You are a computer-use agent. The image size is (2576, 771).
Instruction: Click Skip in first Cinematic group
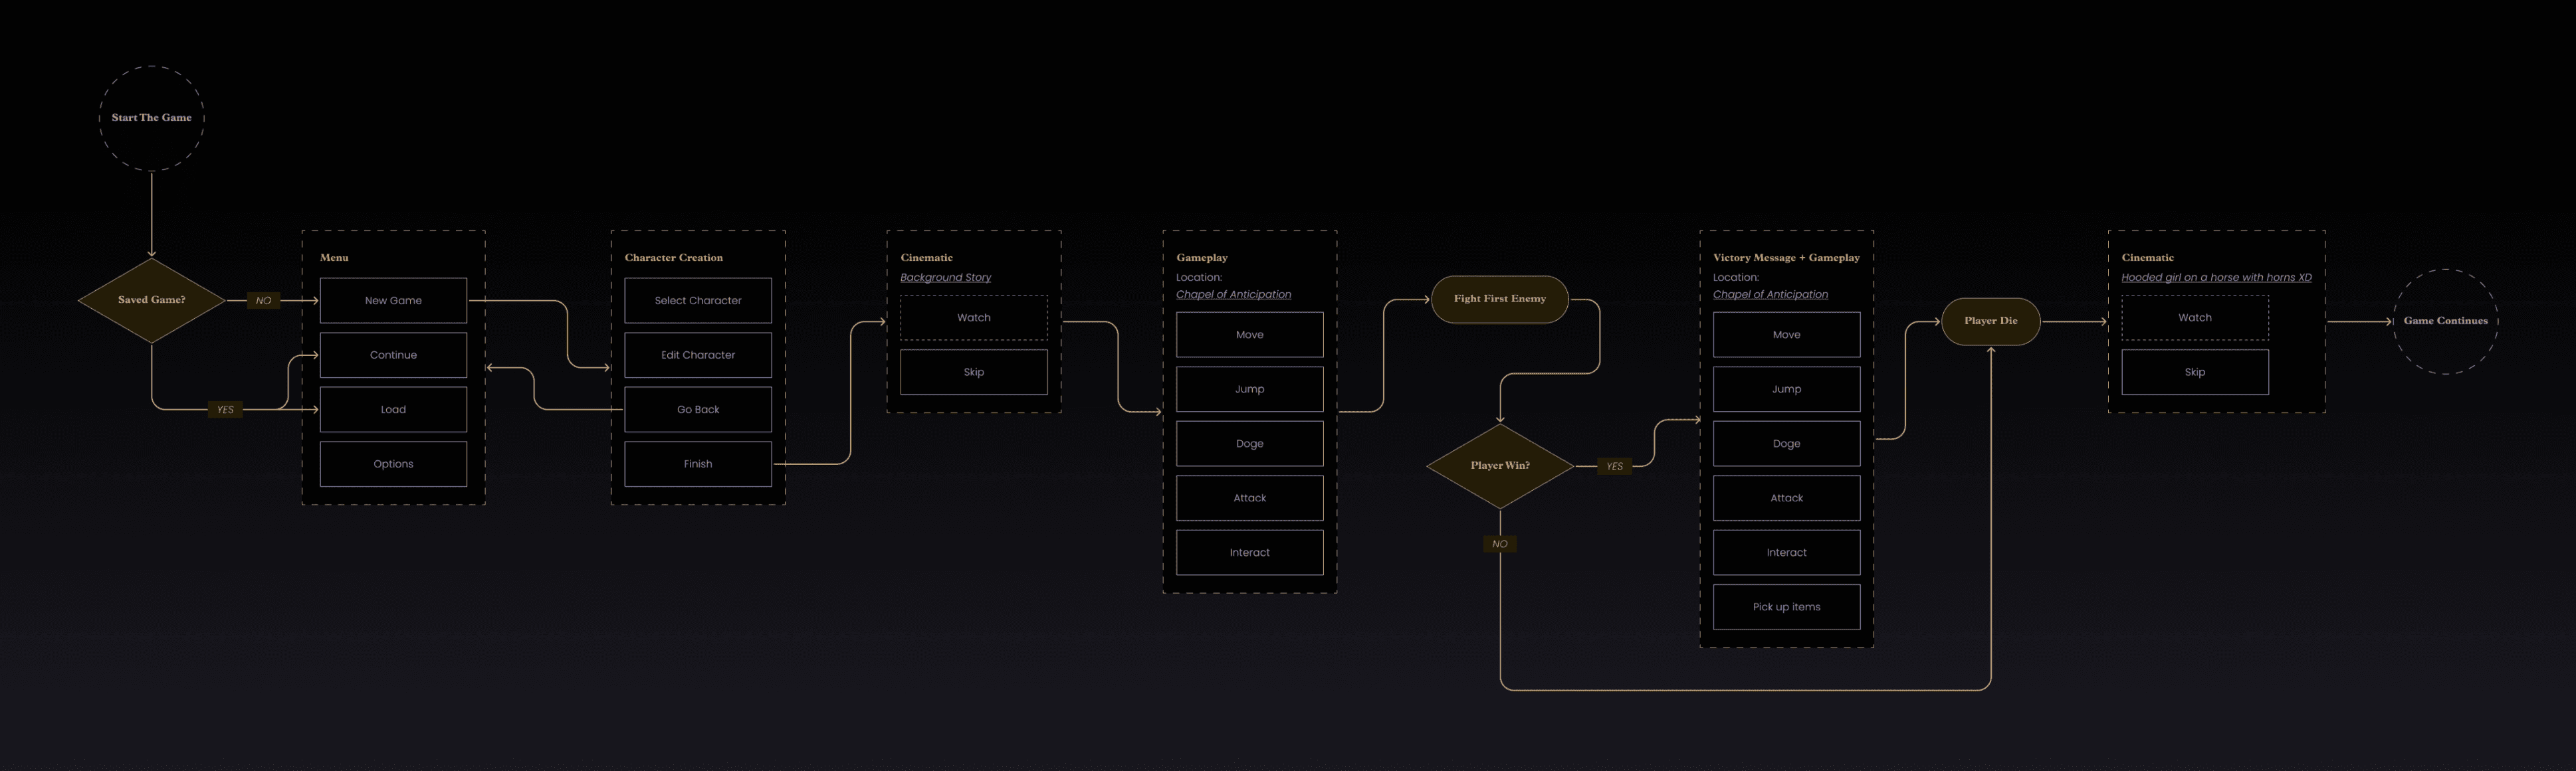(x=973, y=371)
